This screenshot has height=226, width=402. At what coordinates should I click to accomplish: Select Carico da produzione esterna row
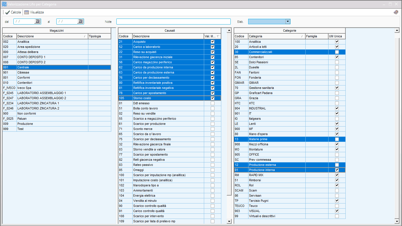170,72
